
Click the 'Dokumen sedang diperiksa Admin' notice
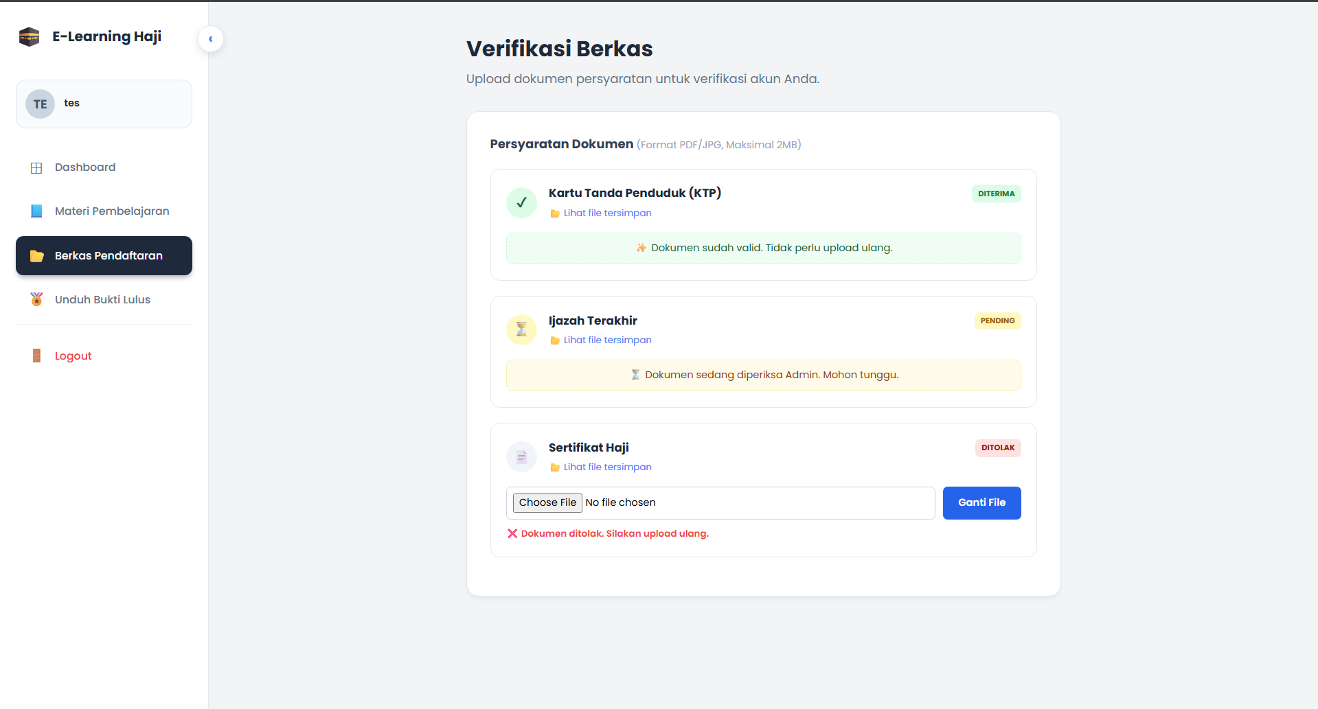click(764, 375)
